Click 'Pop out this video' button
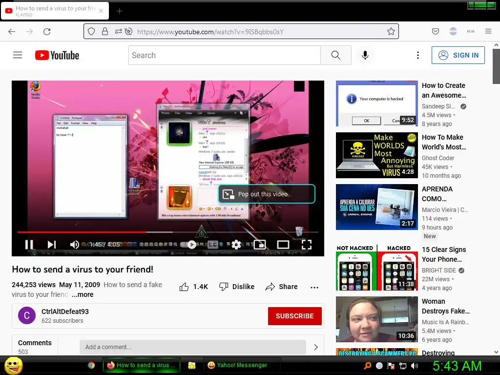The height and width of the screenshot is (375, 500). point(267,194)
